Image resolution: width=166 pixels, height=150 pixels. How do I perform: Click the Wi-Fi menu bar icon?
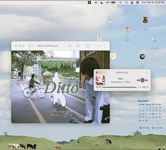[x=121, y=2]
